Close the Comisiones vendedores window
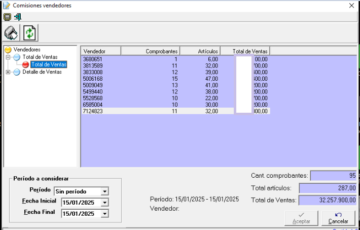 (351, 6)
